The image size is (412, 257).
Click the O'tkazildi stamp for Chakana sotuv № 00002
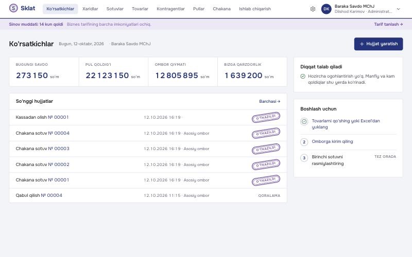click(x=266, y=164)
